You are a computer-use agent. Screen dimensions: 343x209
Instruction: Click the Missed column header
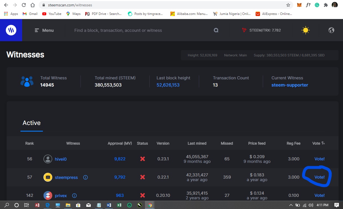point(227,143)
